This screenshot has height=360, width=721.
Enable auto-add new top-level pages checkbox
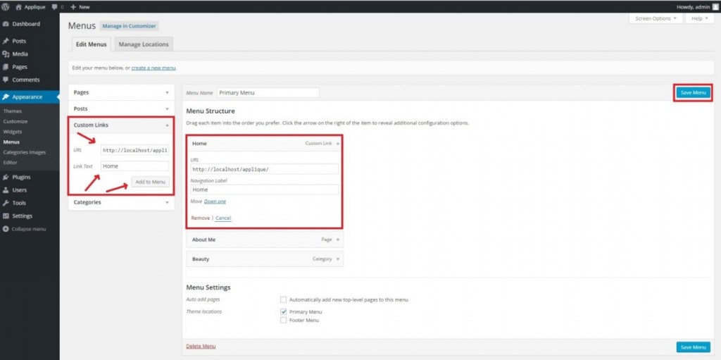click(284, 299)
